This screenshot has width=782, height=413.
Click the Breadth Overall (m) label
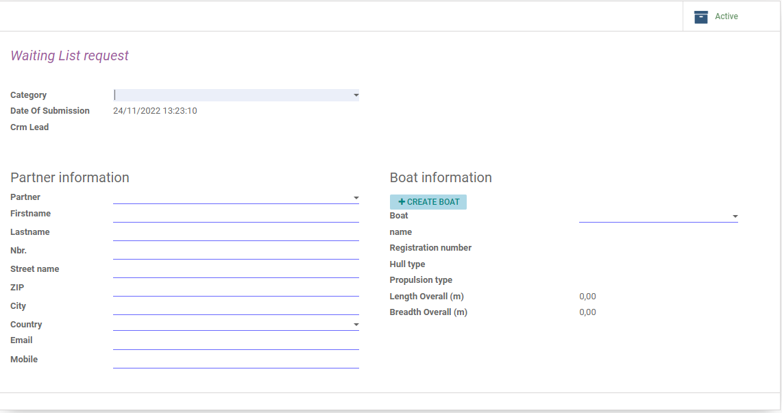click(428, 312)
